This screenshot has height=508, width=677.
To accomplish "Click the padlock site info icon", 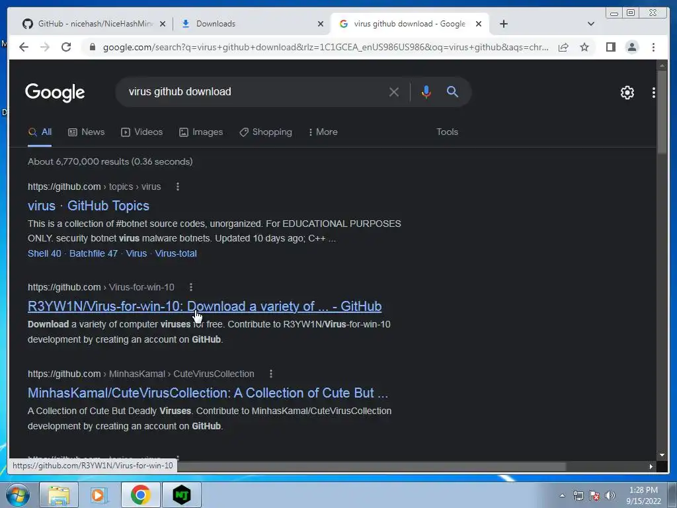I will [92, 47].
